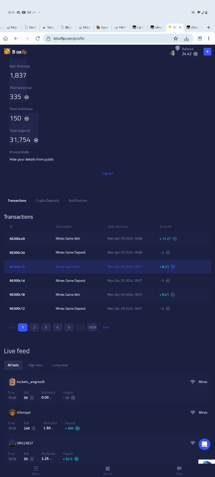Click the Robux icon next to Total deposited 335
This screenshot has height=477, width=215.
[x=27, y=97]
